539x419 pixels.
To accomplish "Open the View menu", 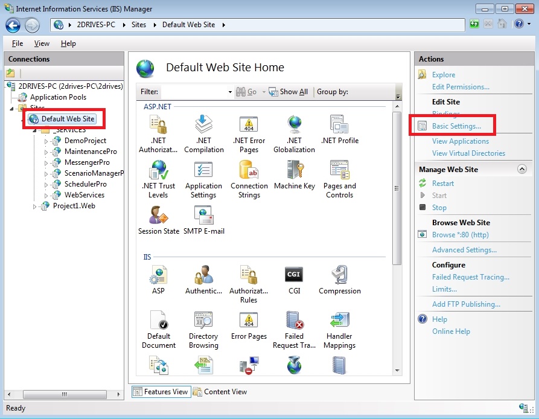I will pyautogui.click(x=42, y=43).
